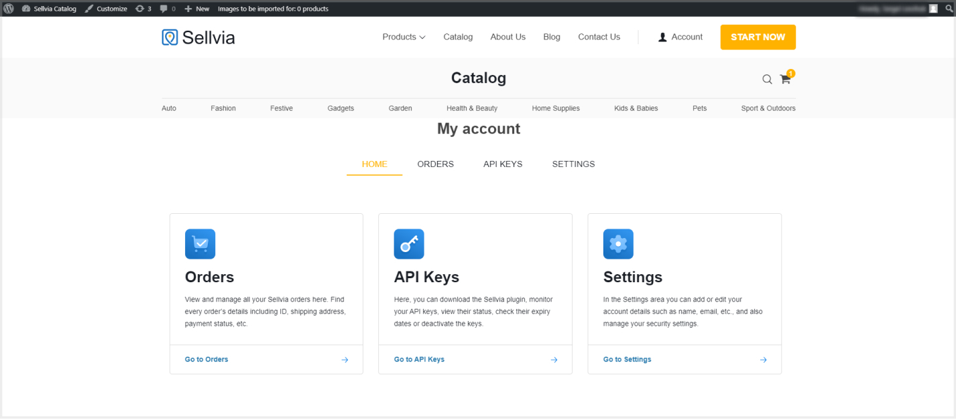
Task: Browse the Fashion category
Action: pyautogui.click(x=223, y=108)
